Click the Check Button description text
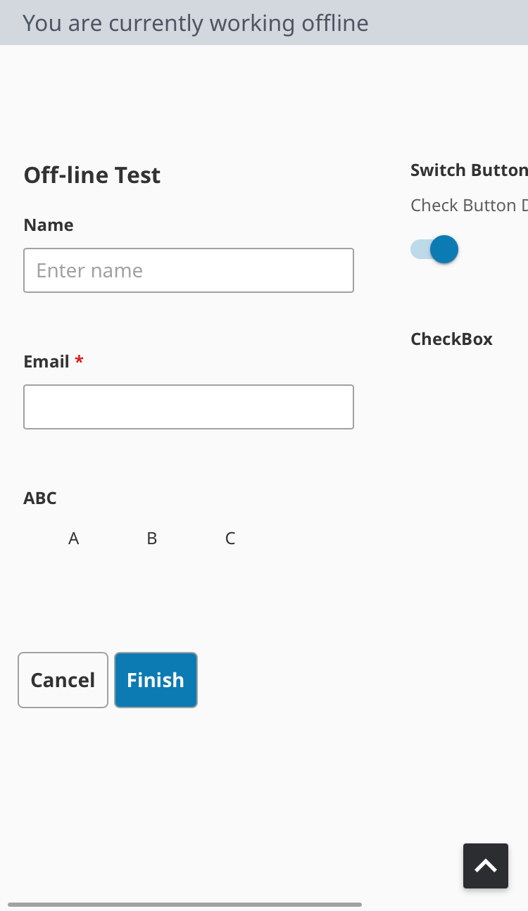The width and height of the screenshot is (528, 911). point(469,206)
